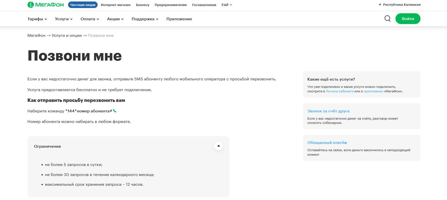Viewport: 447px width, 200px height.
Task: Open Интернет-магазин in top bar
Action: click(x=116, y=5)
